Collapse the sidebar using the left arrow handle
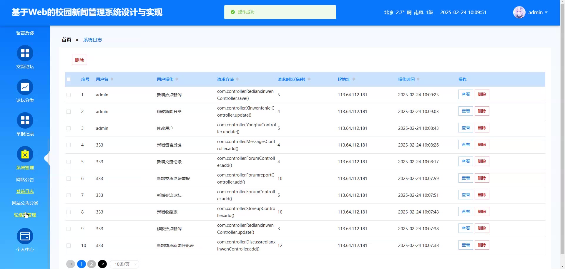The image size is (565, 269). click(x=46, y=158)
